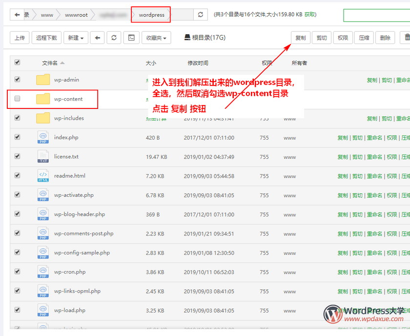Image resolution: width=410 pixels, height=336 pixels.
Task: Click the index.php file icon
Action: click(x=43, y=137)
